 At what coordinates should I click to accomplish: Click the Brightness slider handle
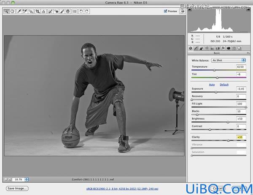click(228, 122)
